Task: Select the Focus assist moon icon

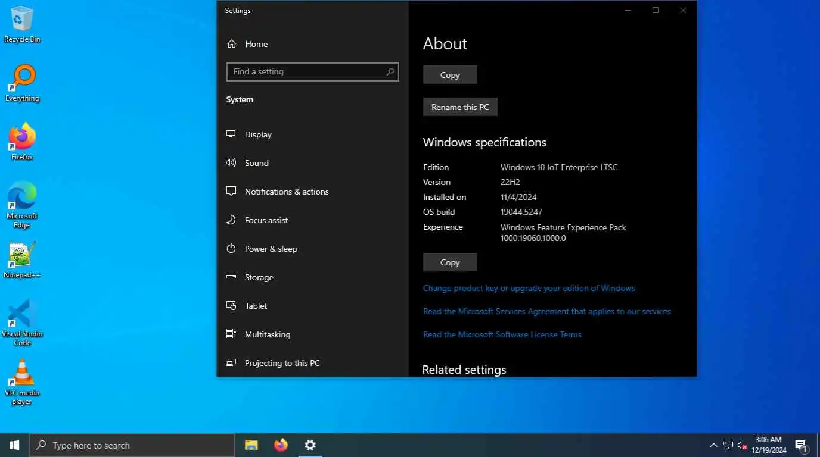Action: point(231,220)
